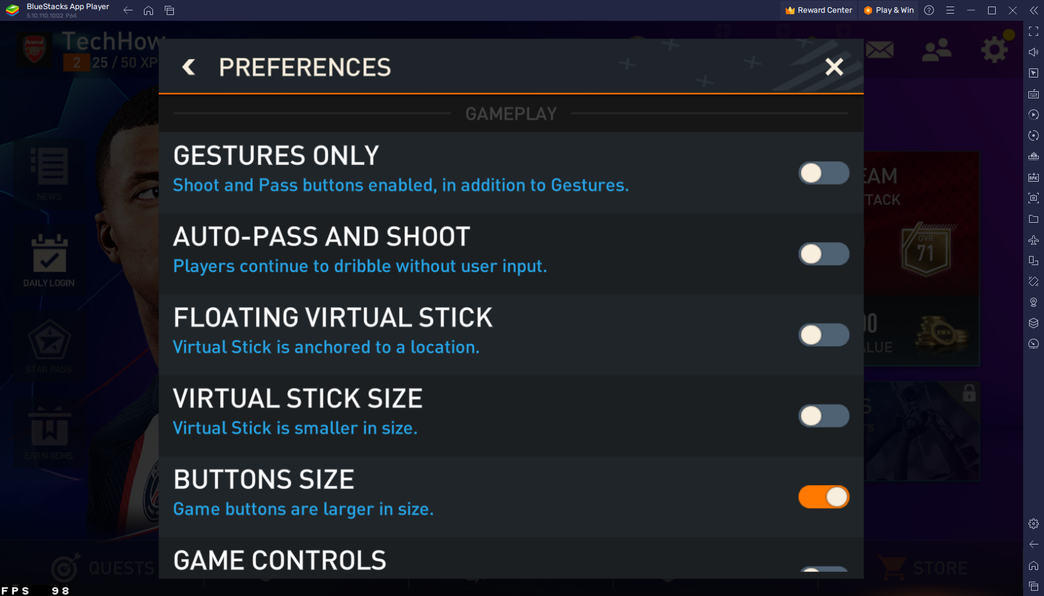Open the title bar multi-instance windows icon
Image resolution: width=1044 pixels, height=596 pixels.
click(169, 10)
